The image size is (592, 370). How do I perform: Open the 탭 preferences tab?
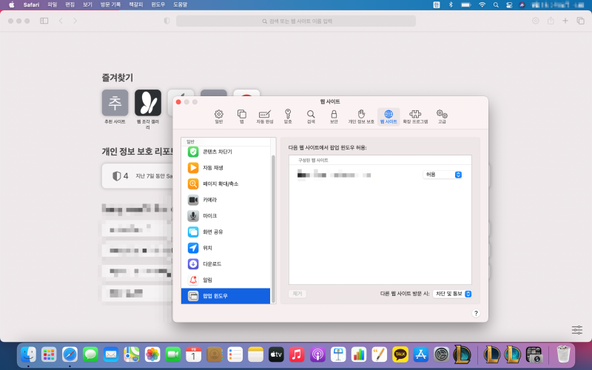[x=242, y=117]
